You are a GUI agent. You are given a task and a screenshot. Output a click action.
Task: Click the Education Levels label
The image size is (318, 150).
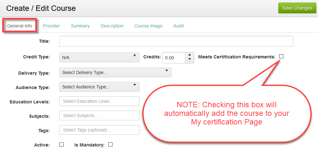tap(30, 102)
